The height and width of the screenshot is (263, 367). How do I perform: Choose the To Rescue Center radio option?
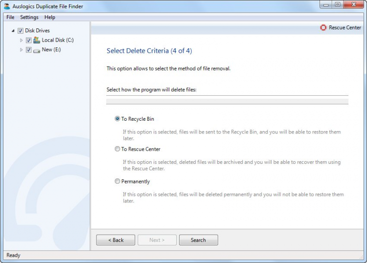pyautogui.click(x=117, y=149)
